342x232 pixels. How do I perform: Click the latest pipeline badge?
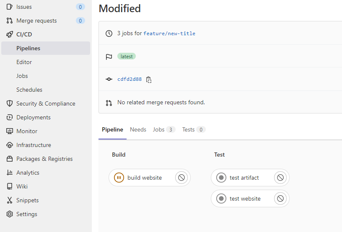point(127,56)
